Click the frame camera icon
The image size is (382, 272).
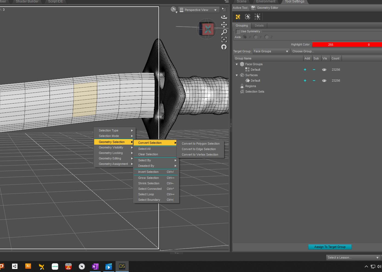tap(224, 39)
